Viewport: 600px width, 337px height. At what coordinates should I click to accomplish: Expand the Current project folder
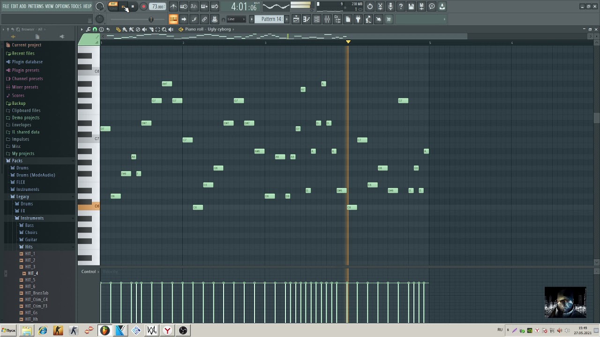point(26,45)
